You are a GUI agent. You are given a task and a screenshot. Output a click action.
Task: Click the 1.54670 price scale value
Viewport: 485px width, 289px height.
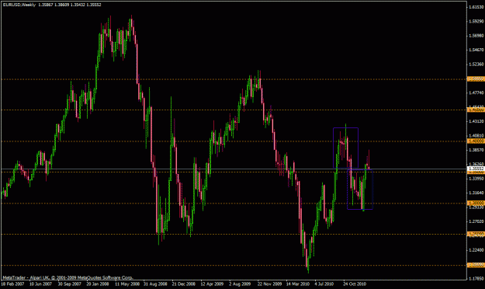(x=476, y=50)
